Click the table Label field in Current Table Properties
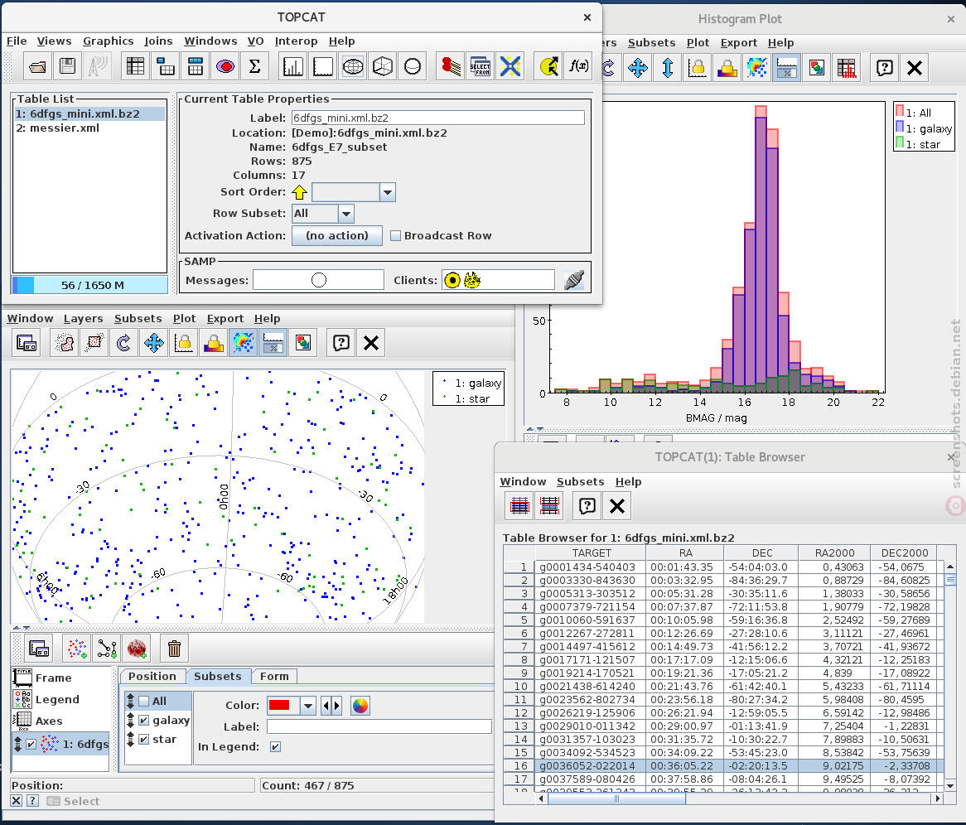Image resolution: width=966 pixels, height=825 pixels. click(x=438, y=118)
